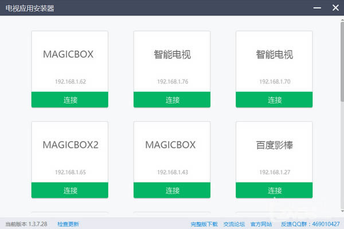This screenshot has width=344, height=229.
Task: Connect to MAGICBOX at 192.168.1.62
Action: pyautogui.click(x=70, y=100)
